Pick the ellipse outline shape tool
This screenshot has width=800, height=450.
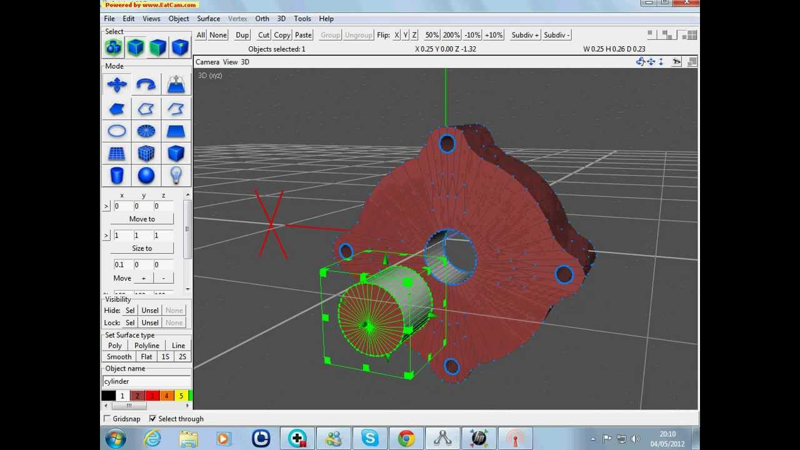(x=117, y=131)
